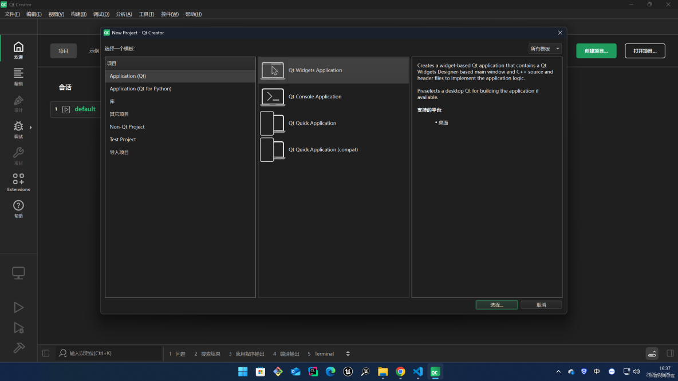Open the 欢迎 (Welcome) mode in sidebar

[x=18, y=50]
